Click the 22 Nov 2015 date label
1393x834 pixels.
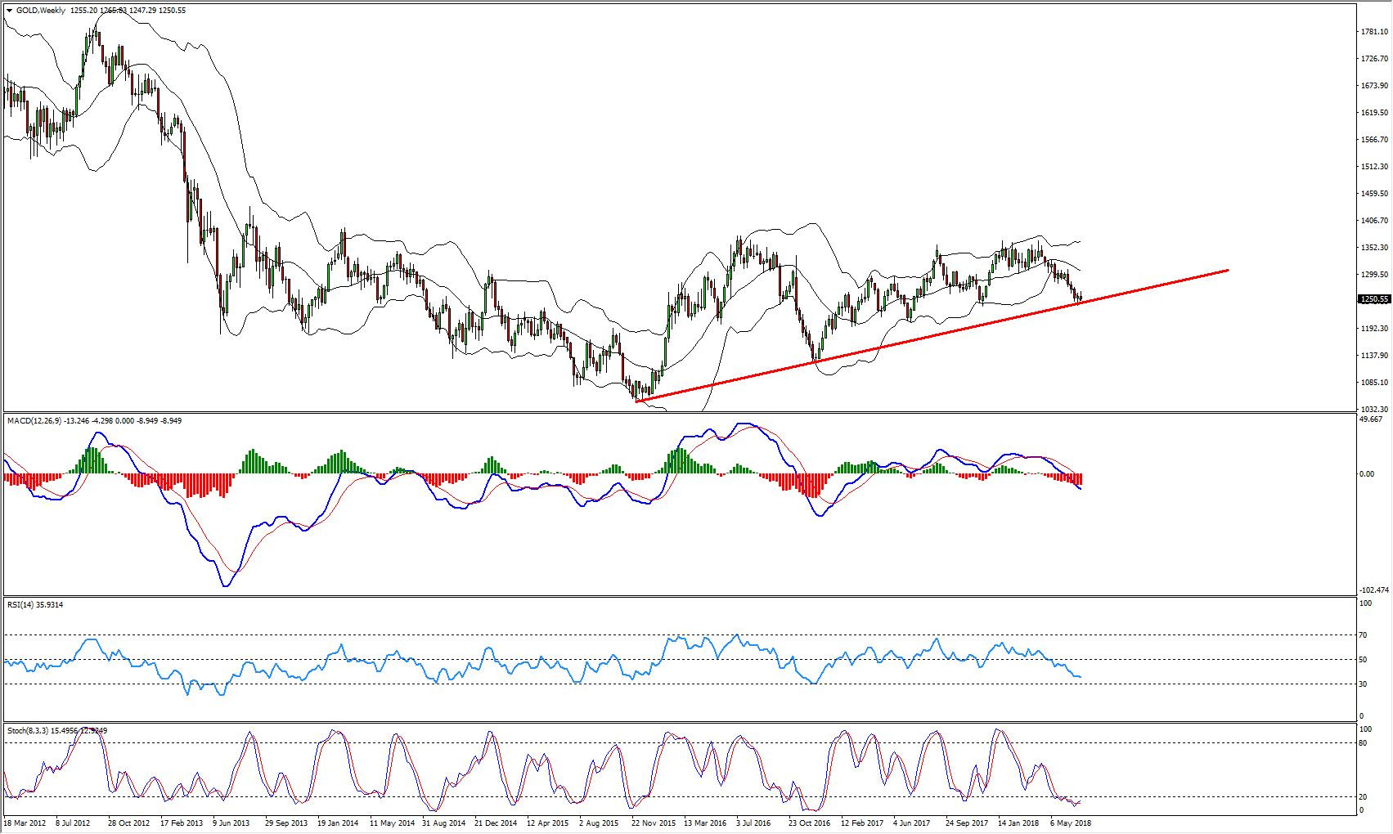tap(653, 823)
